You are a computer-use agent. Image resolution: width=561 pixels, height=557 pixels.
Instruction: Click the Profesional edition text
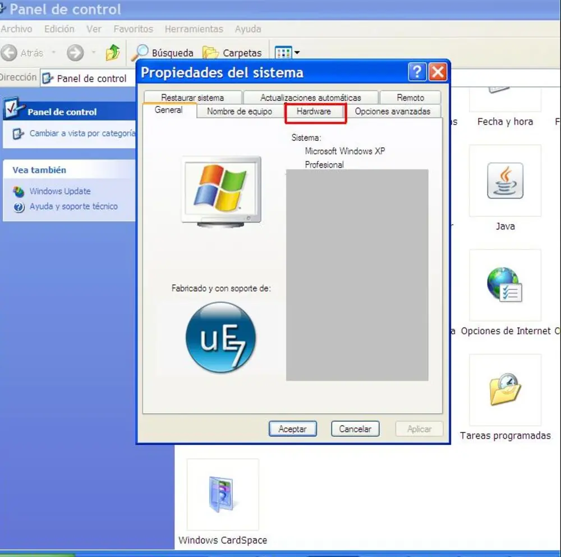tap(324, 165)
